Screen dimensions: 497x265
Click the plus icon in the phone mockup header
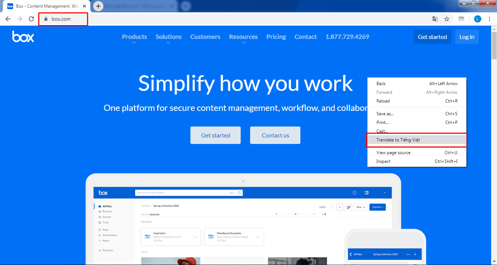coord(415,254)
